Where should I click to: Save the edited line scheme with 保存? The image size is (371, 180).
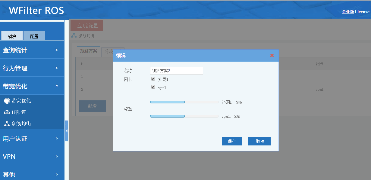pyautogui.click(x=232, y=142)
